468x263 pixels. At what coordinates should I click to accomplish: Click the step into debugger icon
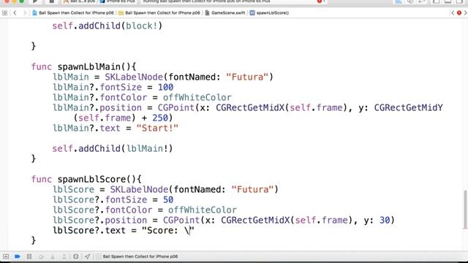pyautogui.click(x=52, y=256)
